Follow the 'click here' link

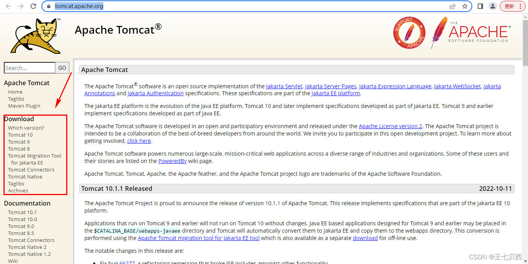click(x=139, y=141)
